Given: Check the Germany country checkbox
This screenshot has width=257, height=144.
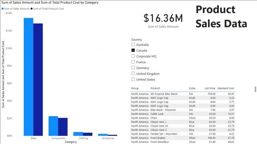Looking at the screenshot, I should [133, 68].
